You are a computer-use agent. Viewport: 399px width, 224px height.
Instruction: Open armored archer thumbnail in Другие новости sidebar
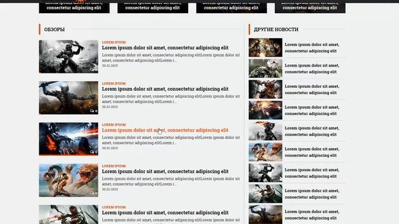tap(266, 194)
